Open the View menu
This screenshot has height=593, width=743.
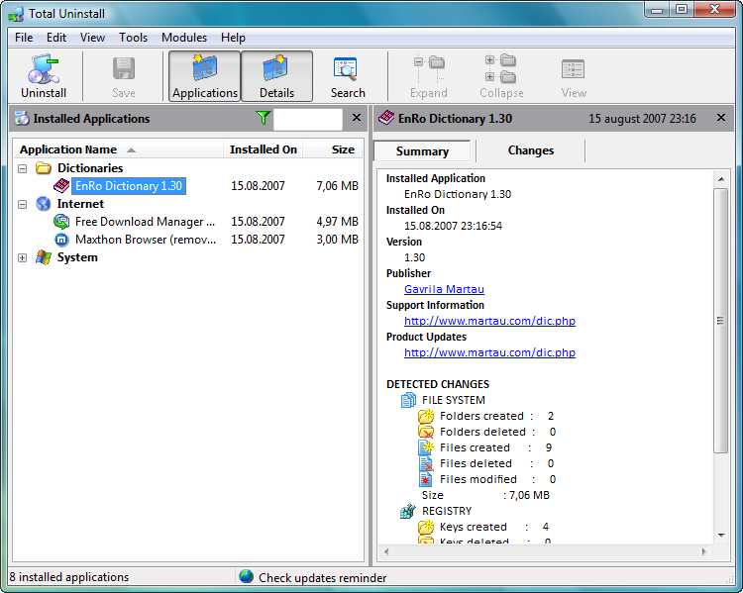point(92,38)
